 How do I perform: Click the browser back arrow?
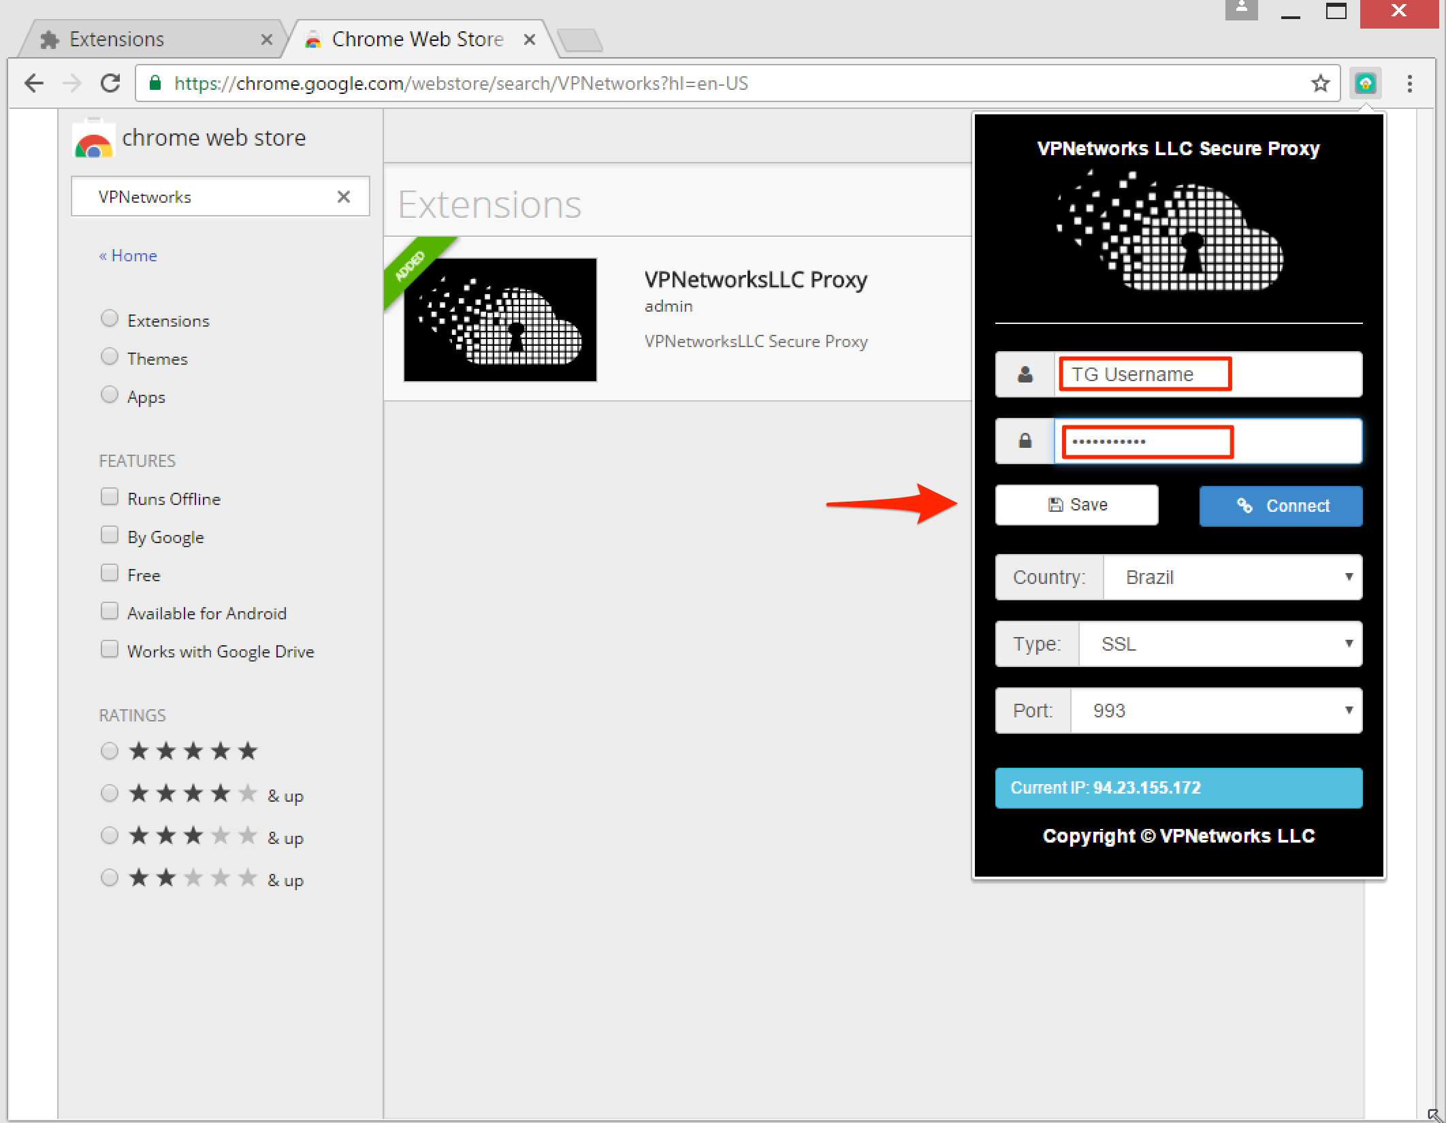point(34,84)
